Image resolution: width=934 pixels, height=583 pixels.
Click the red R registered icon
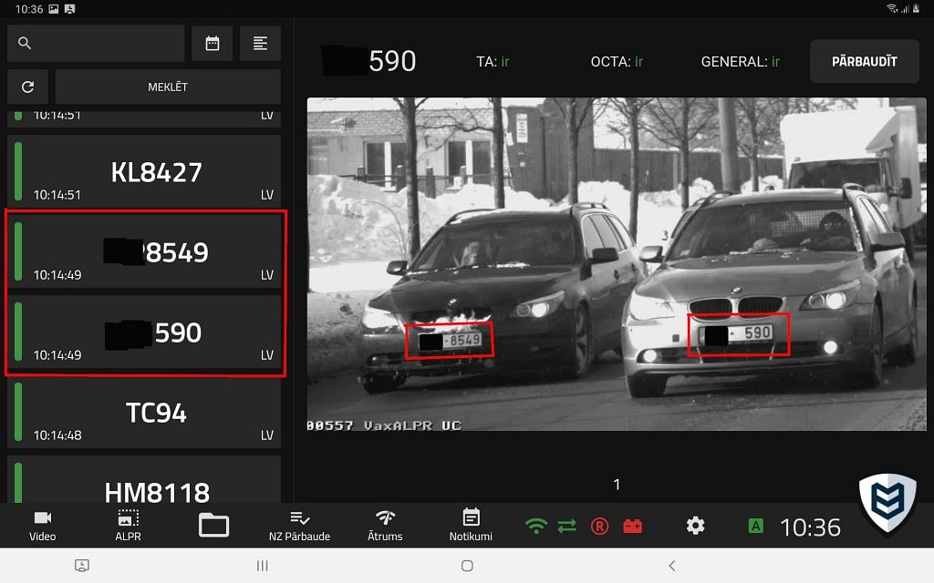coord(600,526)
